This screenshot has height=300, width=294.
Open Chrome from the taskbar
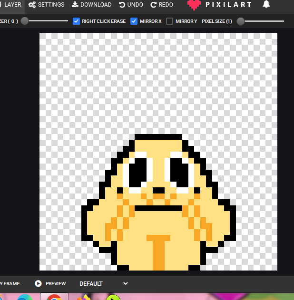tap(54, 297)
